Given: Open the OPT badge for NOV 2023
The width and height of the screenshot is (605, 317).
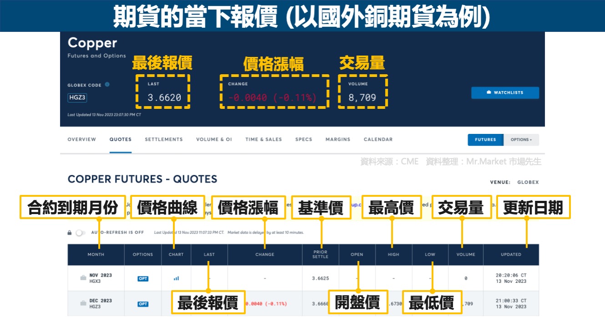Looking at the screenshot, I should [x=143, y=278].
